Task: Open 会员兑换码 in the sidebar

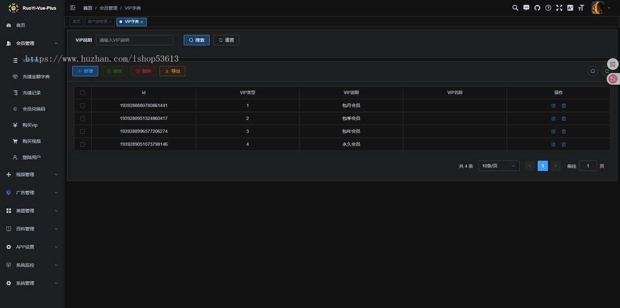Action: click(32, 109)
